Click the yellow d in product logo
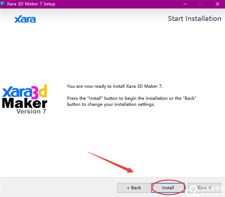 tap(43, 91)
